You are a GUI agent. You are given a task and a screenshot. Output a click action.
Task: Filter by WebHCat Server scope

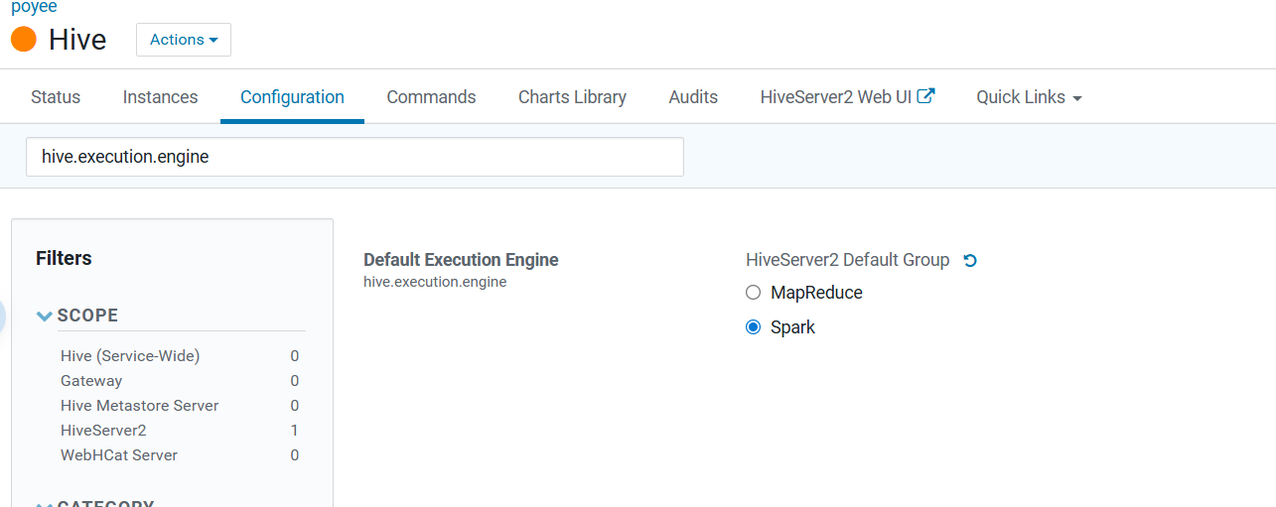pos(119,455)
